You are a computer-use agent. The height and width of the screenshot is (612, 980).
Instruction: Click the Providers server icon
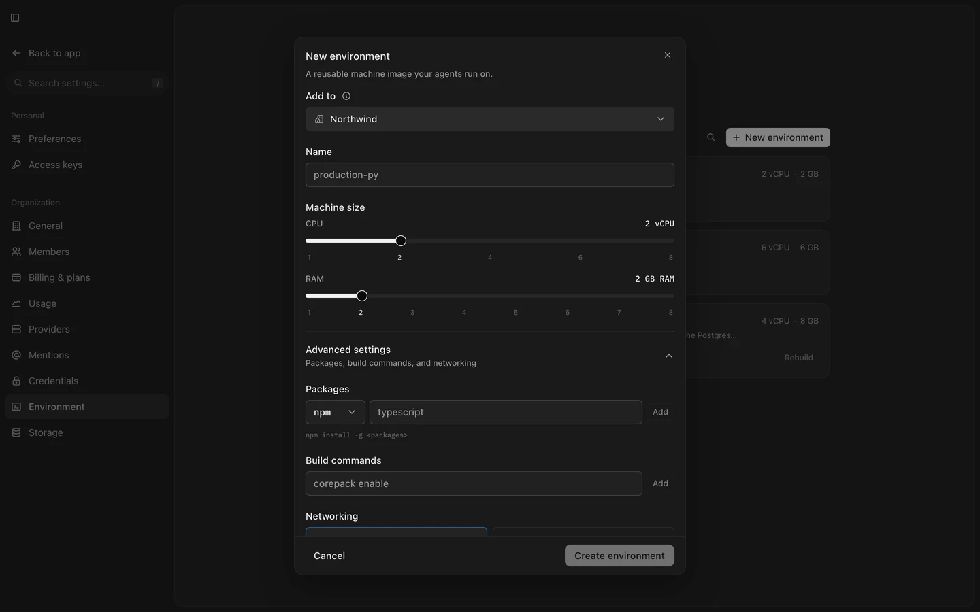tap(16, 329)
